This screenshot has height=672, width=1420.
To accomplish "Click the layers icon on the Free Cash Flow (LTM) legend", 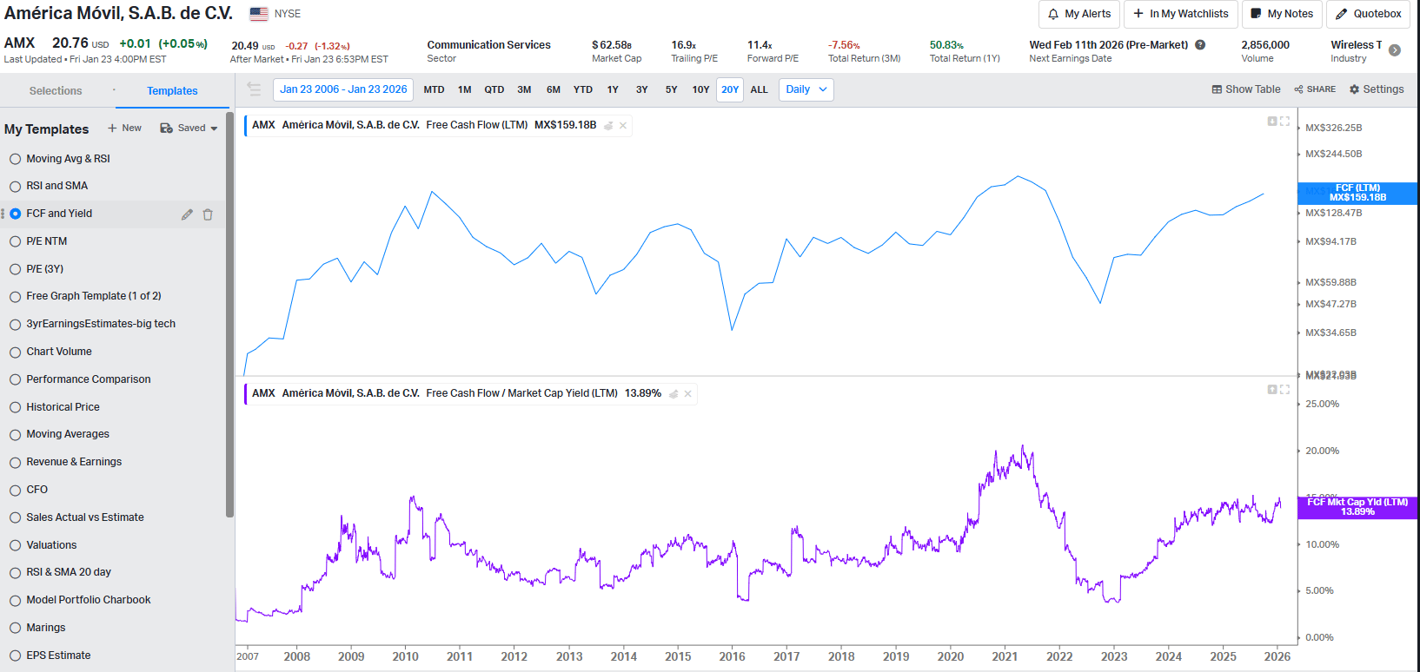I will point(608,126).
